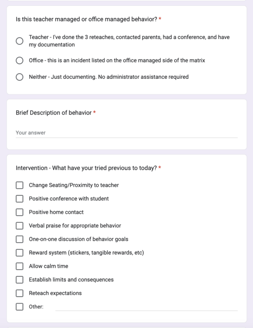
Task: Toggle the 'Other:' intervention checkbox
Action: (x=19, y=307)
